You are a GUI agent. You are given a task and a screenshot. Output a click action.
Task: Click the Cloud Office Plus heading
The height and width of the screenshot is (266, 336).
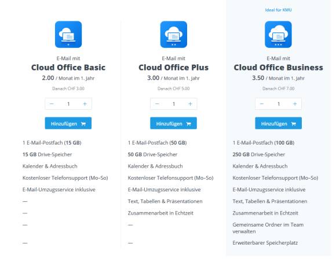tap(174, 68)
